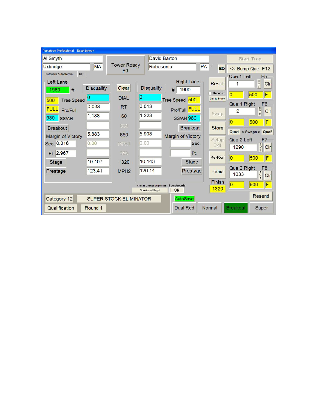Click the Start Tree button
This screenshot has width=317, height=410.
[x=250, y=59]
